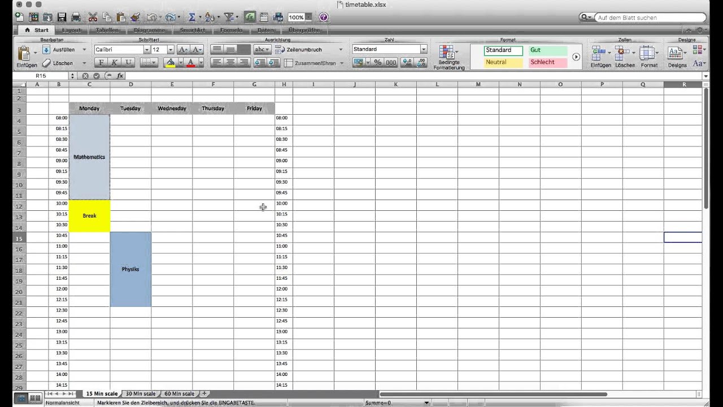The height and width of the screenshot is (407, 723).
Task: Click the increase font size icon
Action: point(184,50)
